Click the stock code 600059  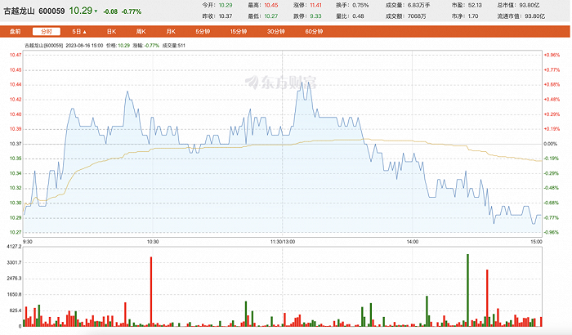pos(51,11)
